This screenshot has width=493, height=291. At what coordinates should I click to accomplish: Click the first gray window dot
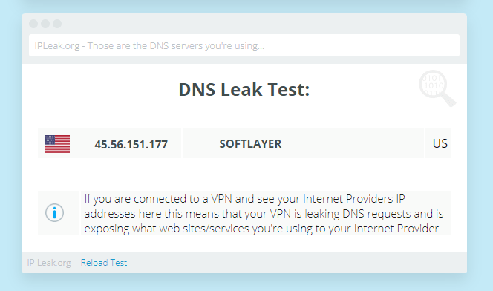pyautogui.click(x=33, y=24)
